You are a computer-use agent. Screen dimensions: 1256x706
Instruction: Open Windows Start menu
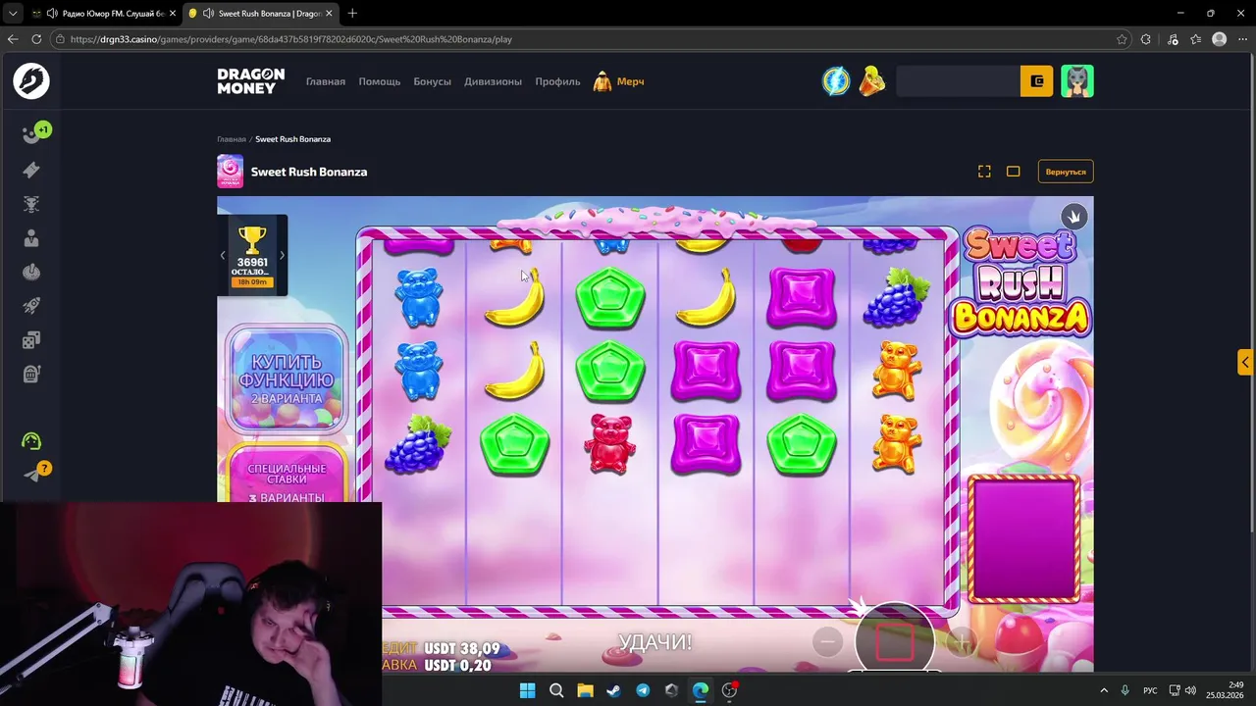point(527,690)
